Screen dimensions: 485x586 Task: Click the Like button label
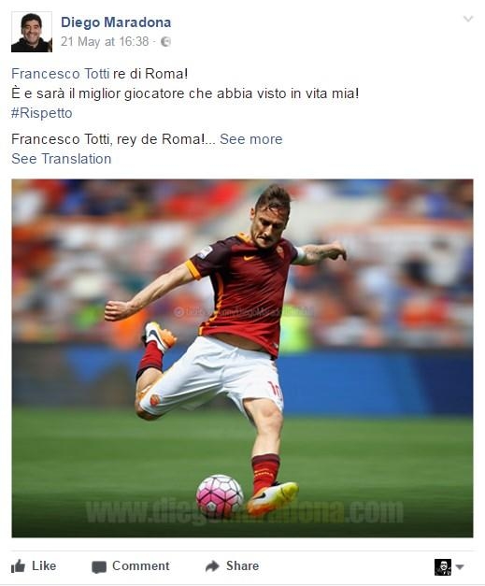coord(44,565)
